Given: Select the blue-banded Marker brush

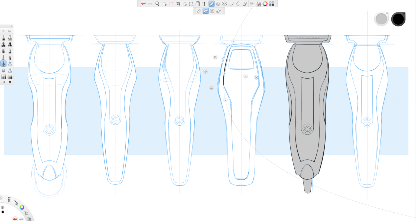Looking at the screenshot, I should (x=3, y=44).
